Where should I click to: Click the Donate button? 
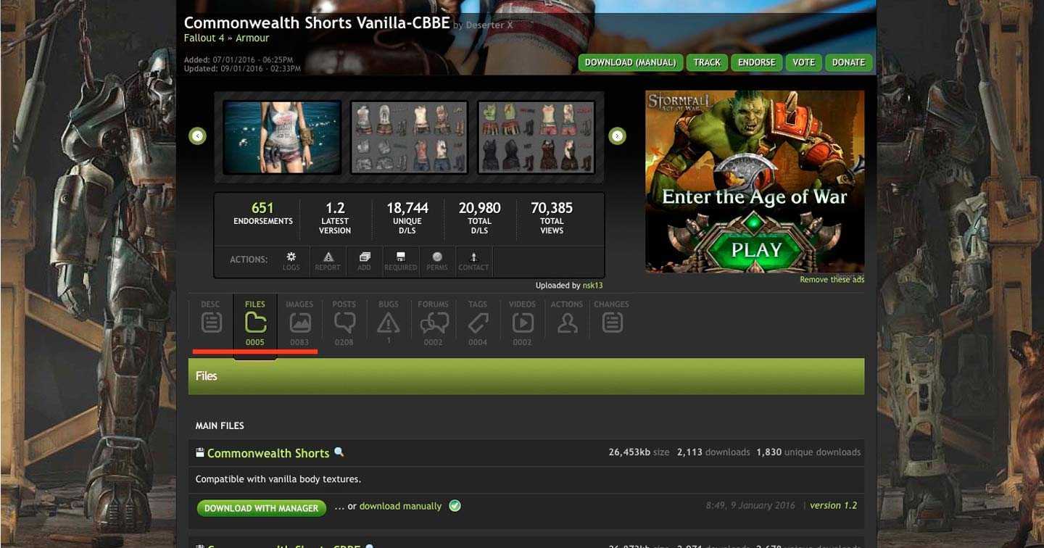click(848, 62)
